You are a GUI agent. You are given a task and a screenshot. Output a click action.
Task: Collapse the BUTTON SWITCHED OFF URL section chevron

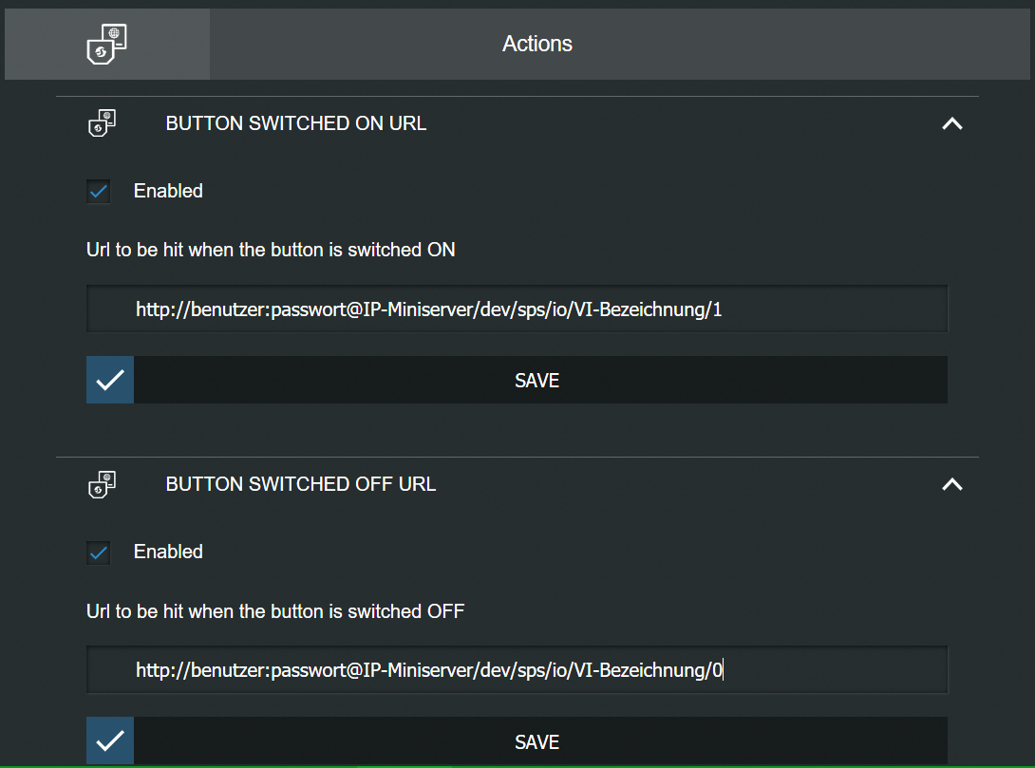pos(951,485)
